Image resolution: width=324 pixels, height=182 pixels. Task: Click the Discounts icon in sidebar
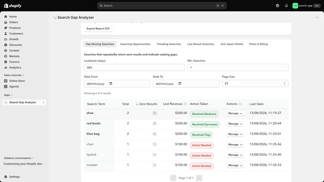tap(6, 45)
